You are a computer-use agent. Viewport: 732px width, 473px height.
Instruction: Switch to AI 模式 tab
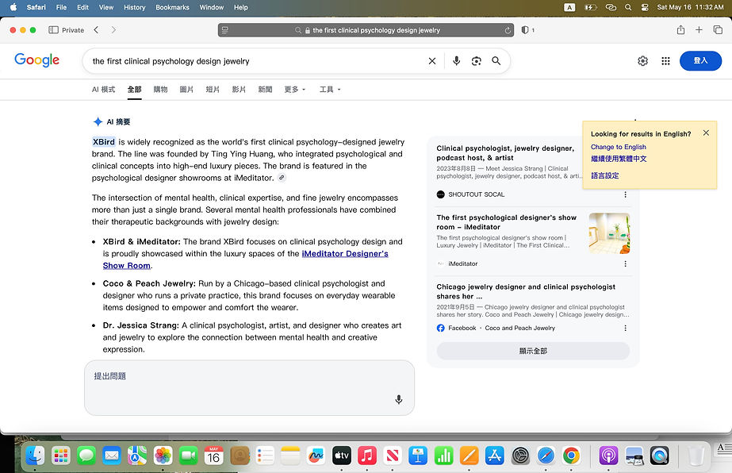103,89
